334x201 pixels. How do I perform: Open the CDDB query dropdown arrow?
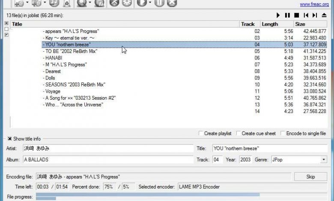pyautogui.click(x=90, y=3)
